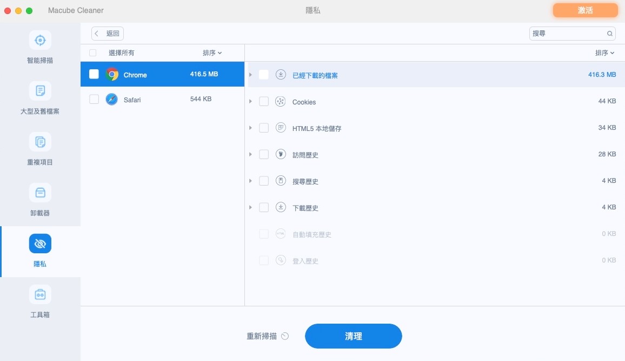Expand the 搜尋歷史 row arrow

pos(250,181)
